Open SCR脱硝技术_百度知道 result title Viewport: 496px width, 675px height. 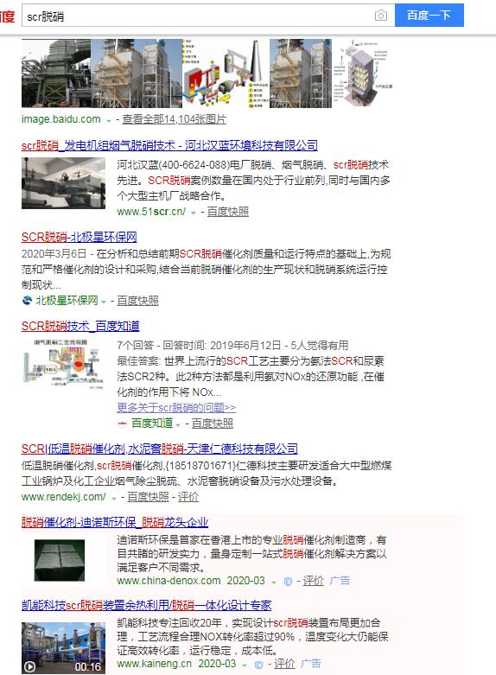[x=80, y=326]
